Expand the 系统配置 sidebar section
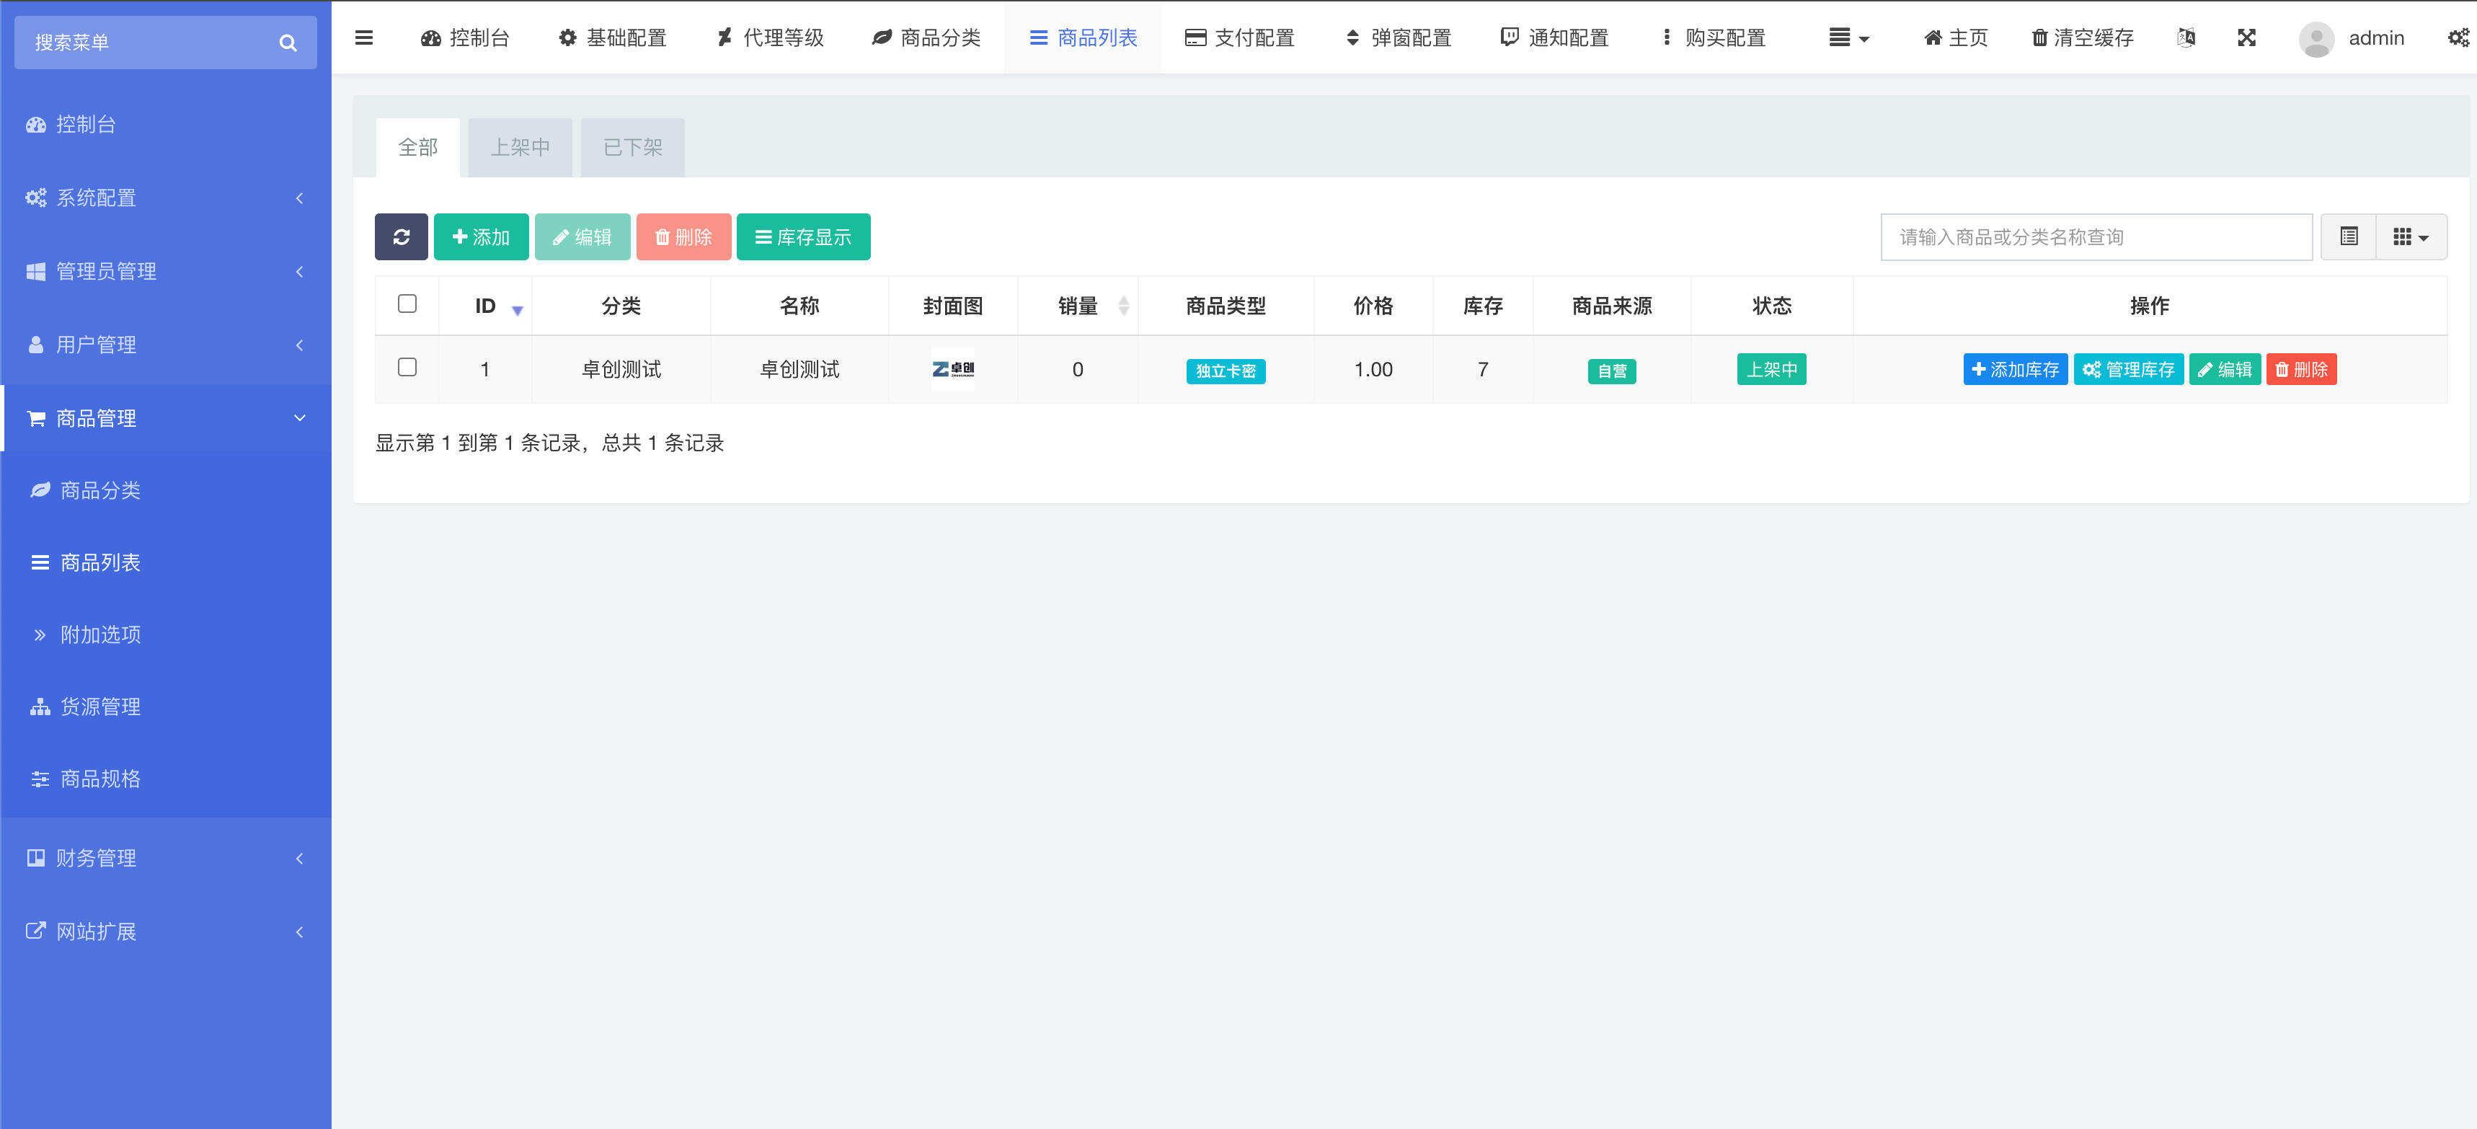The image size is (2477, 1129). point(165,198)
